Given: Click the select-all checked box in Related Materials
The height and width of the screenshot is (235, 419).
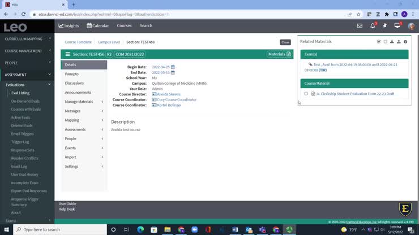Looking at the screenshot, I should [379, 42].
